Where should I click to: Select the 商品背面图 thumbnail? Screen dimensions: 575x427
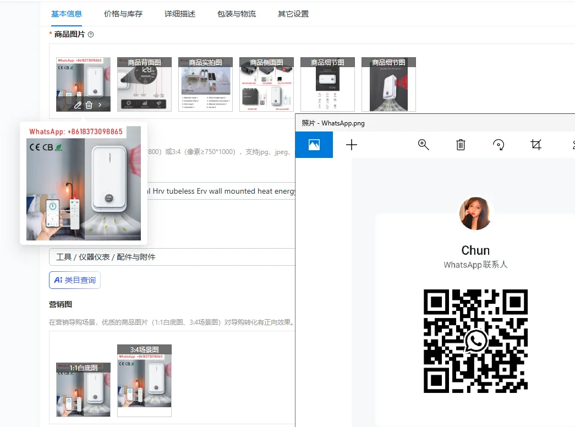point(145,84)
